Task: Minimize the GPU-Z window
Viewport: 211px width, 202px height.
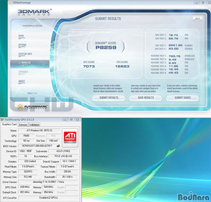Action: click(x=65, y=120)
